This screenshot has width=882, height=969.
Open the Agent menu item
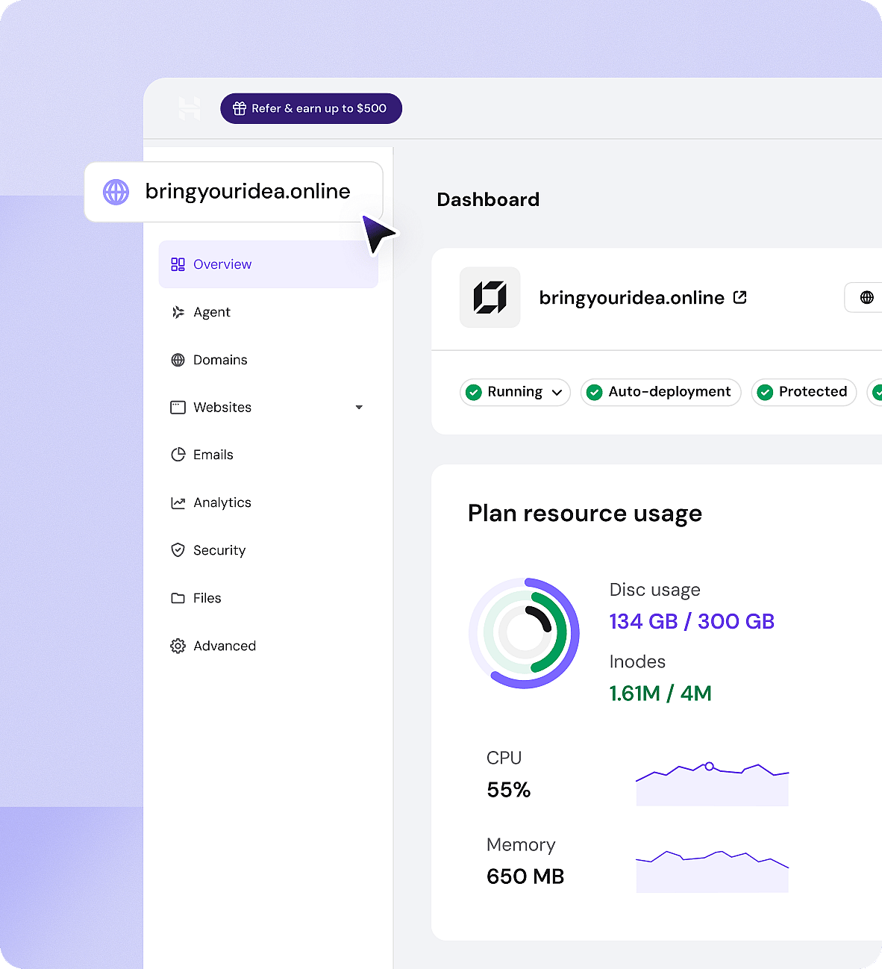point(269,312)
